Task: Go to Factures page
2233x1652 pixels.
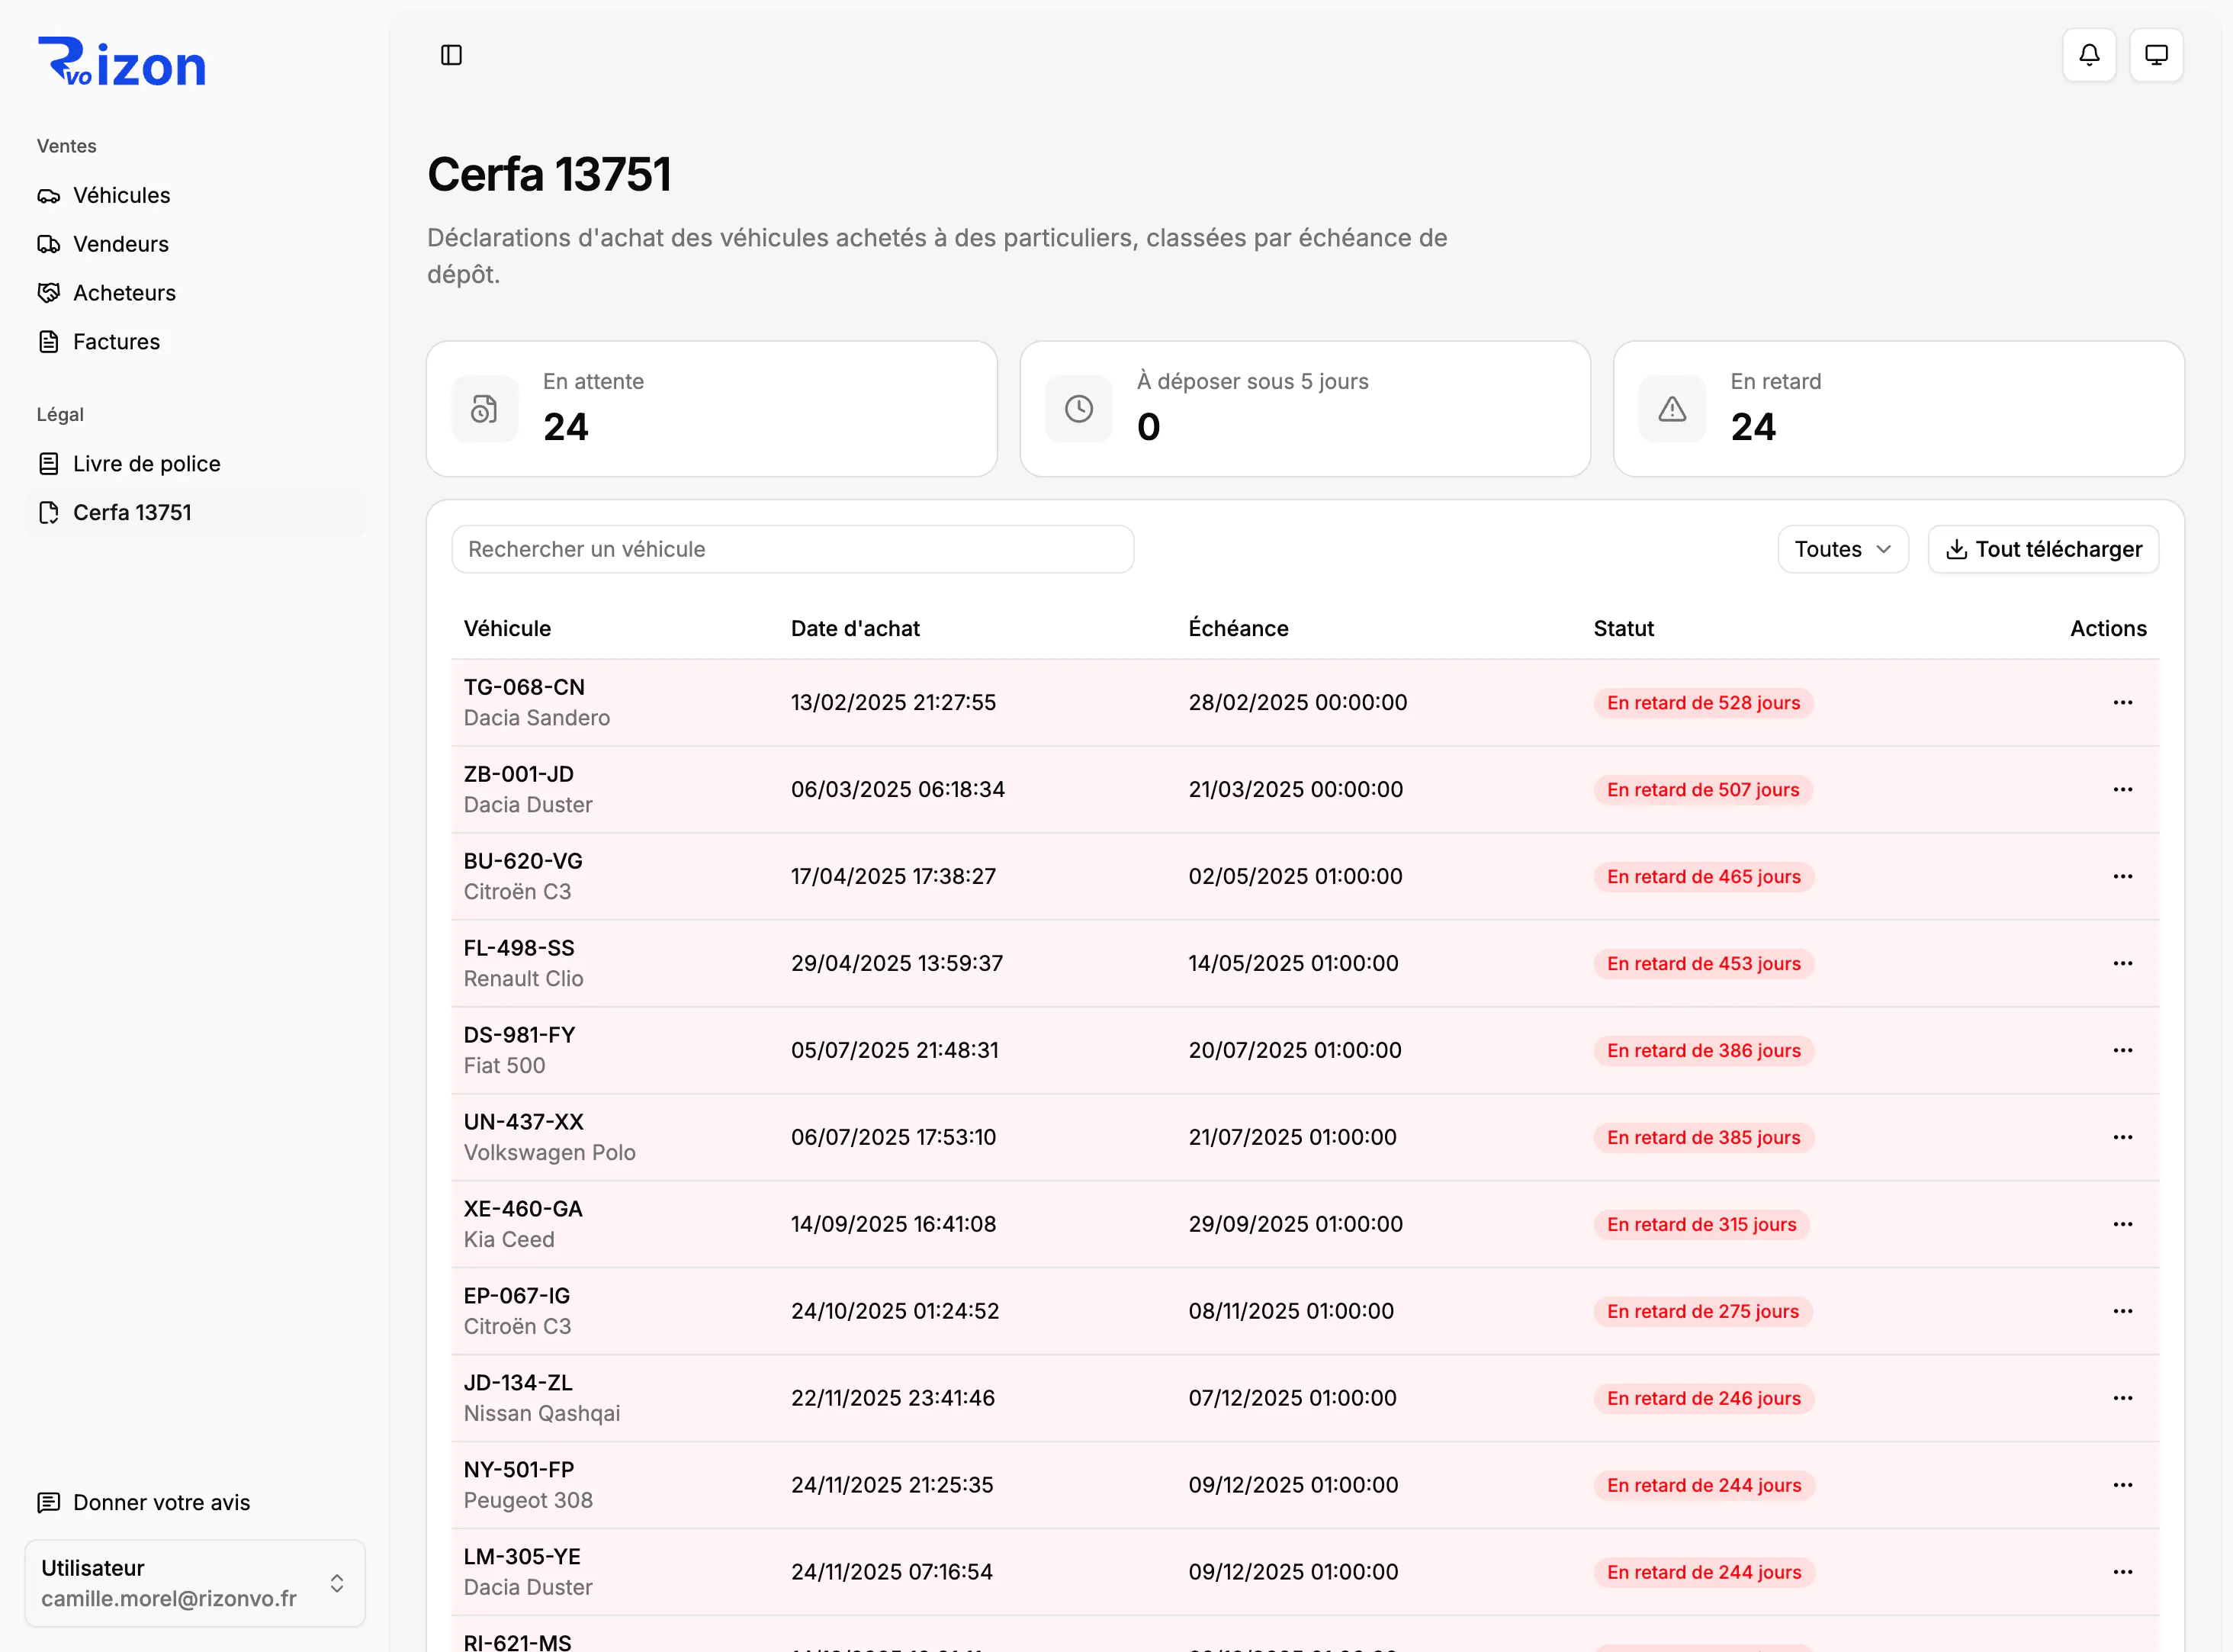Action: (x=195, y=342)
